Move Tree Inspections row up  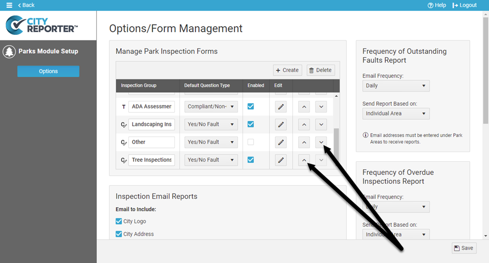pos(304,160)
